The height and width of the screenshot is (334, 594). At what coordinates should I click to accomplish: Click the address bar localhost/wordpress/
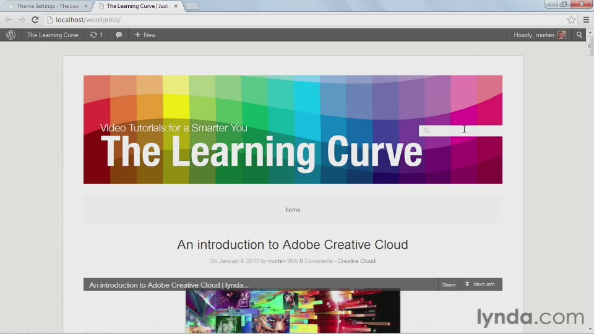(x=88, y=20)
